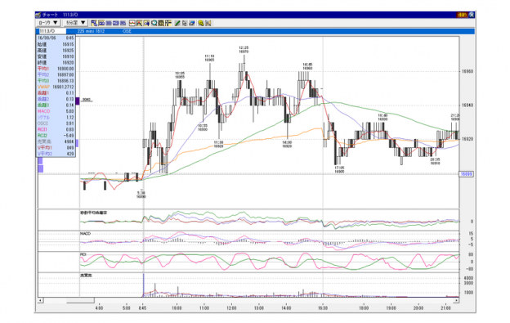
Task: Click the first chart layout toolbar icon
Action: pyautogui.click(x=94, y=23)
